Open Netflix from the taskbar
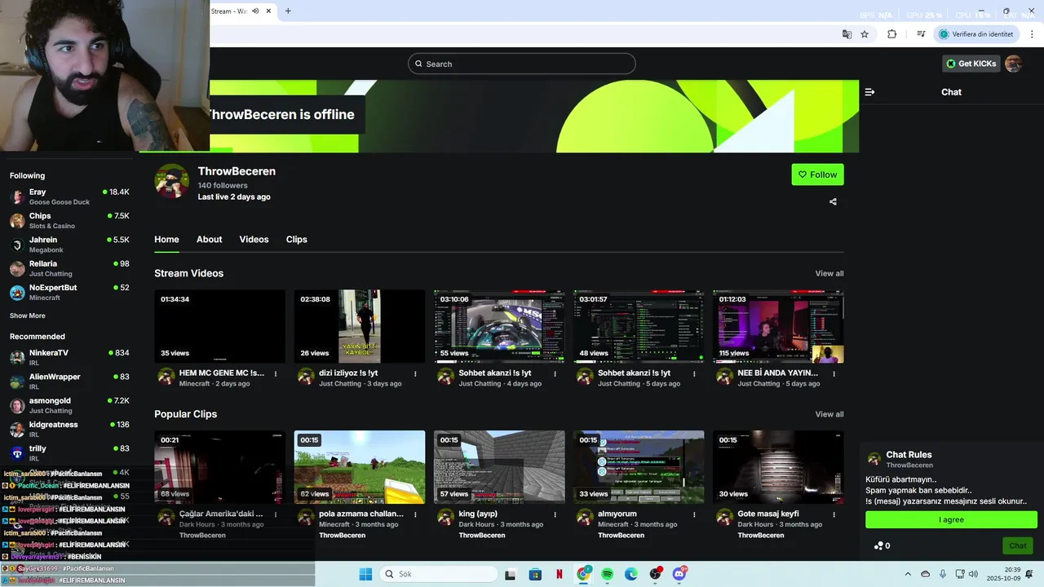 pyautogui.click(x=560, y=574)
